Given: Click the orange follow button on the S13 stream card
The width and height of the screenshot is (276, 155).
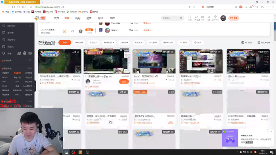Looking at the screenshot, I should tap(124, 82).
